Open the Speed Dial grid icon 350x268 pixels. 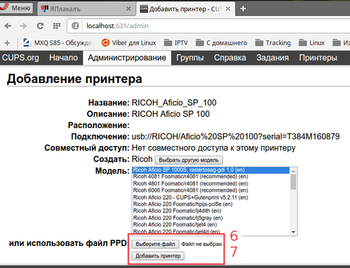click(x=57, y=26)
